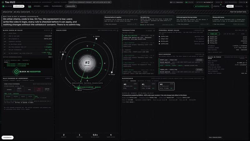Click the Full Chain State button
The width and height of the screenshot is (250, 141).
tap(215, 137)
